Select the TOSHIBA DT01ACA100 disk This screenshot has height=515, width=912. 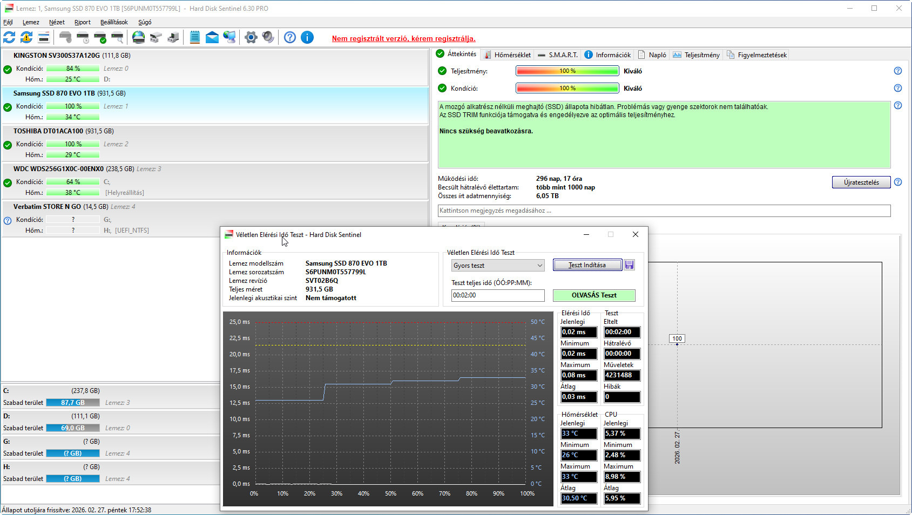(x=215, y=143)
